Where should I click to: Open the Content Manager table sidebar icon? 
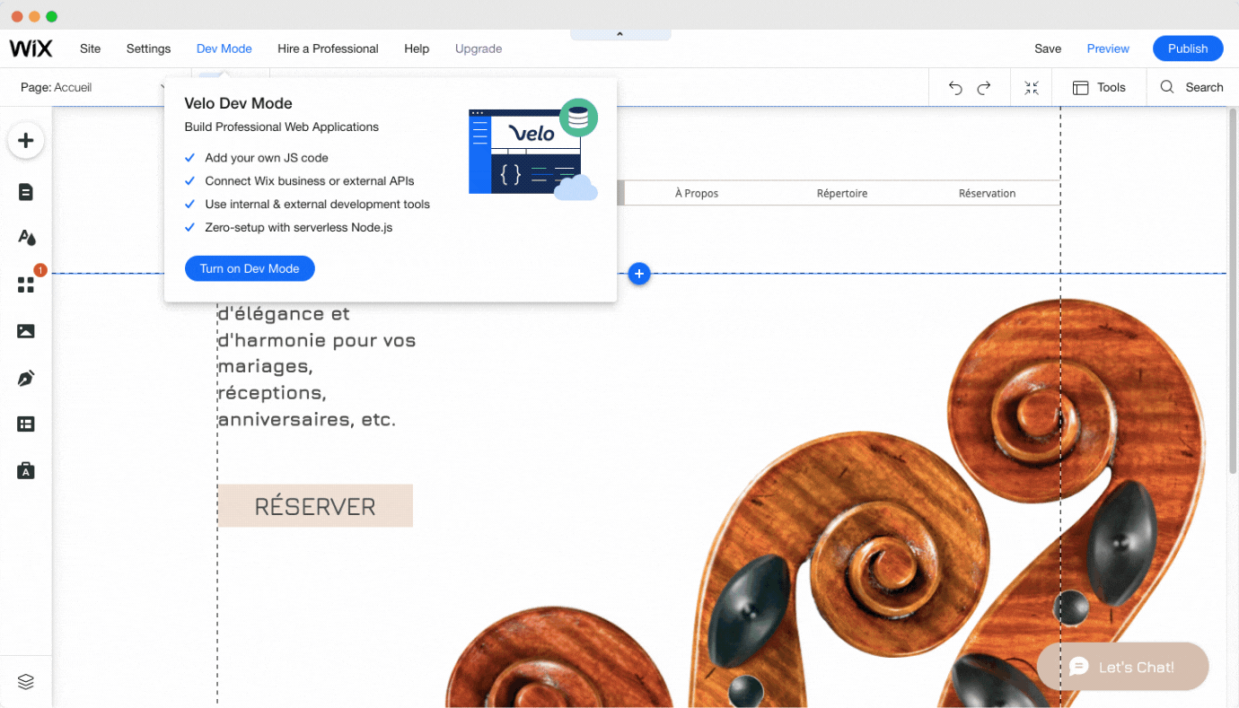pos(26,424)
